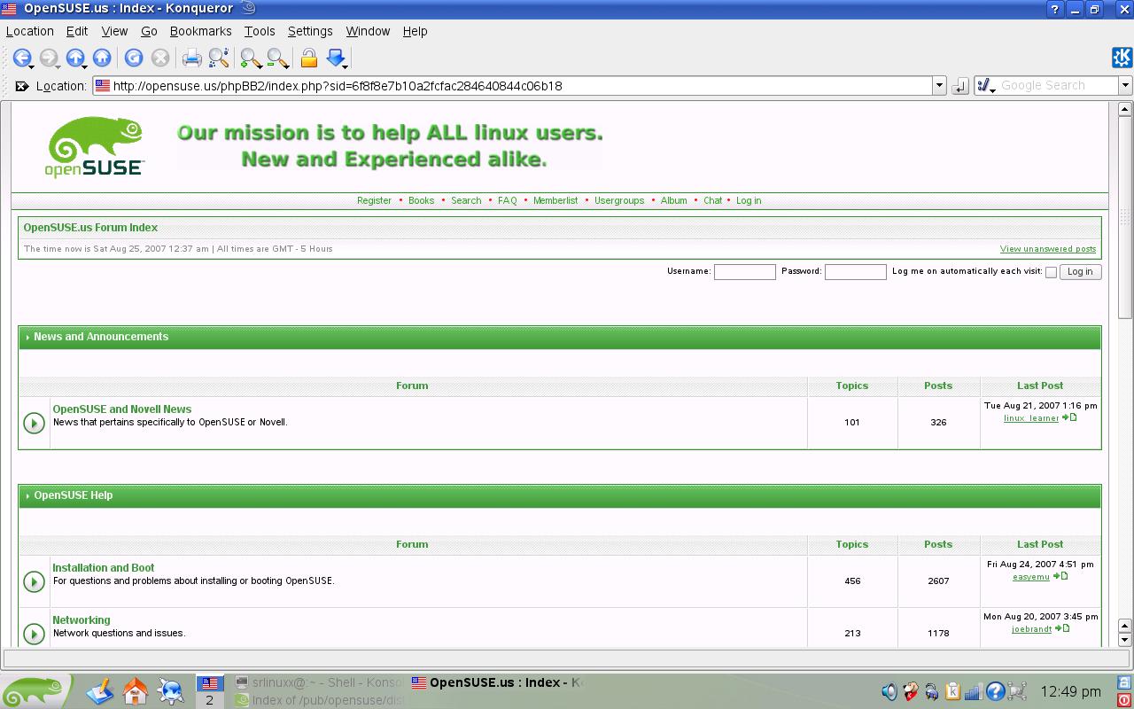Go back with the Back arrow icon

(x=20, y=58)
